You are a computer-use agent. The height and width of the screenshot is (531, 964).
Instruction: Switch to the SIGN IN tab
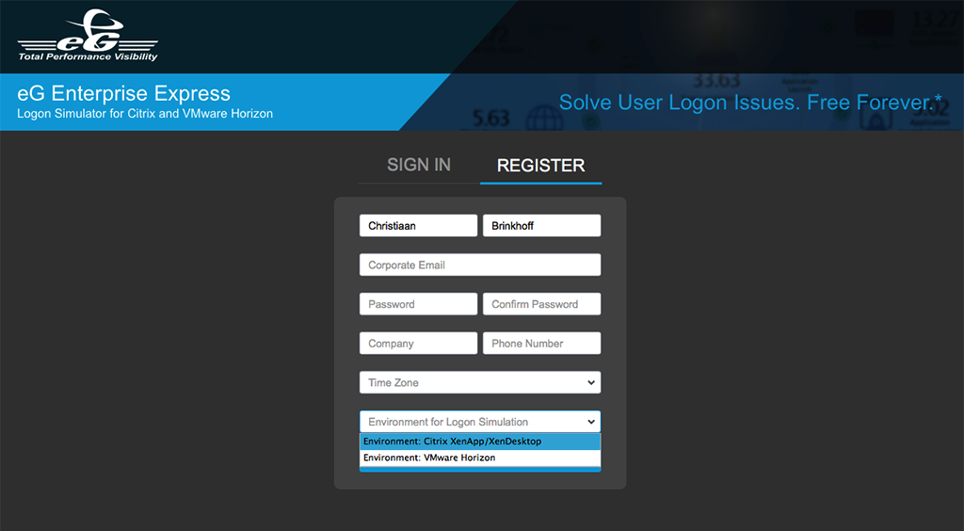point(419,165)
